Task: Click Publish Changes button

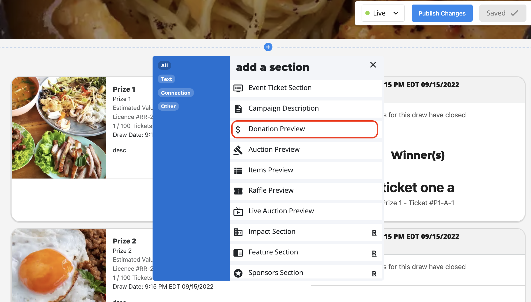Action: [x=442, y=13]
